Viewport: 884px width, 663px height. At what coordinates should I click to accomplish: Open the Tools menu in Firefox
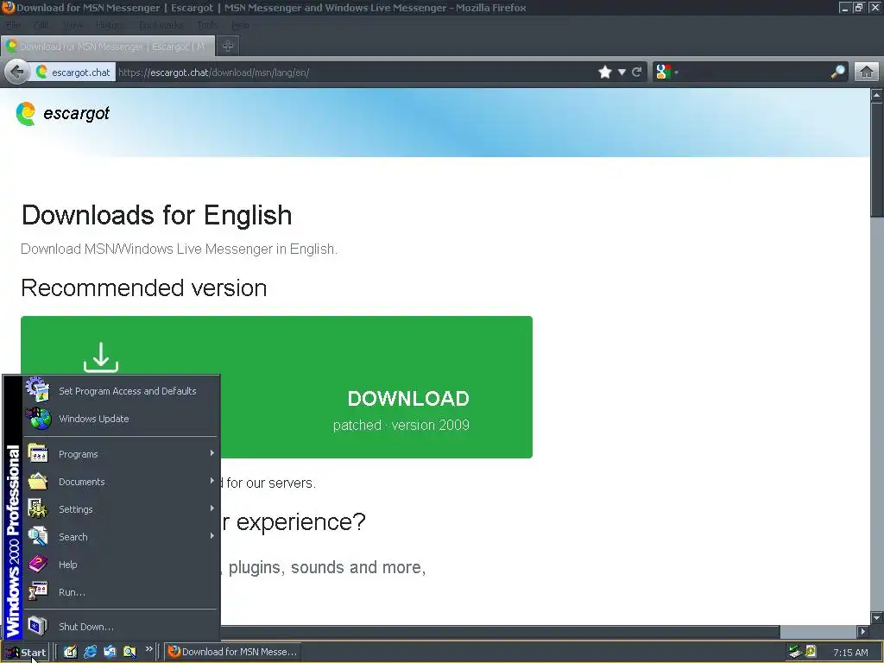coord(207,25)
